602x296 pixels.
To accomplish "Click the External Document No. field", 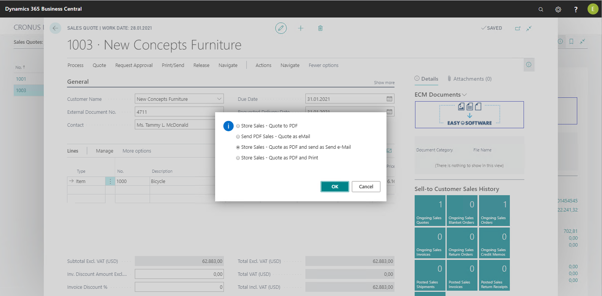I will coord(175,112).
